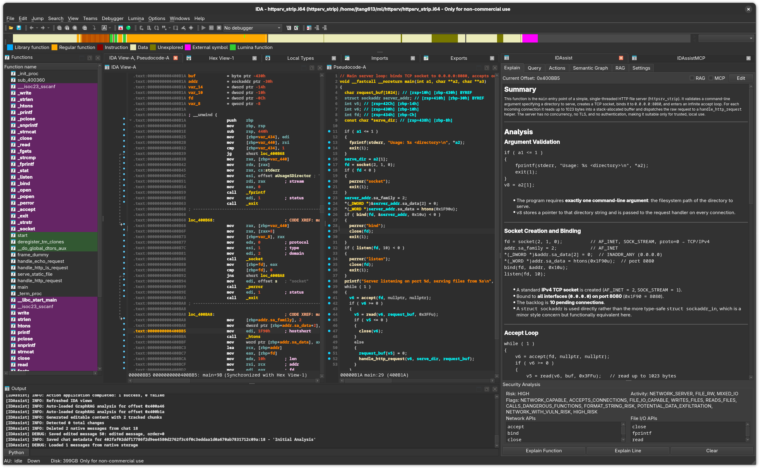The height and width of the screenshot is (468, 759).
Task: Switch to the Semantic Graph tab
Action: (x=591, y=68)
